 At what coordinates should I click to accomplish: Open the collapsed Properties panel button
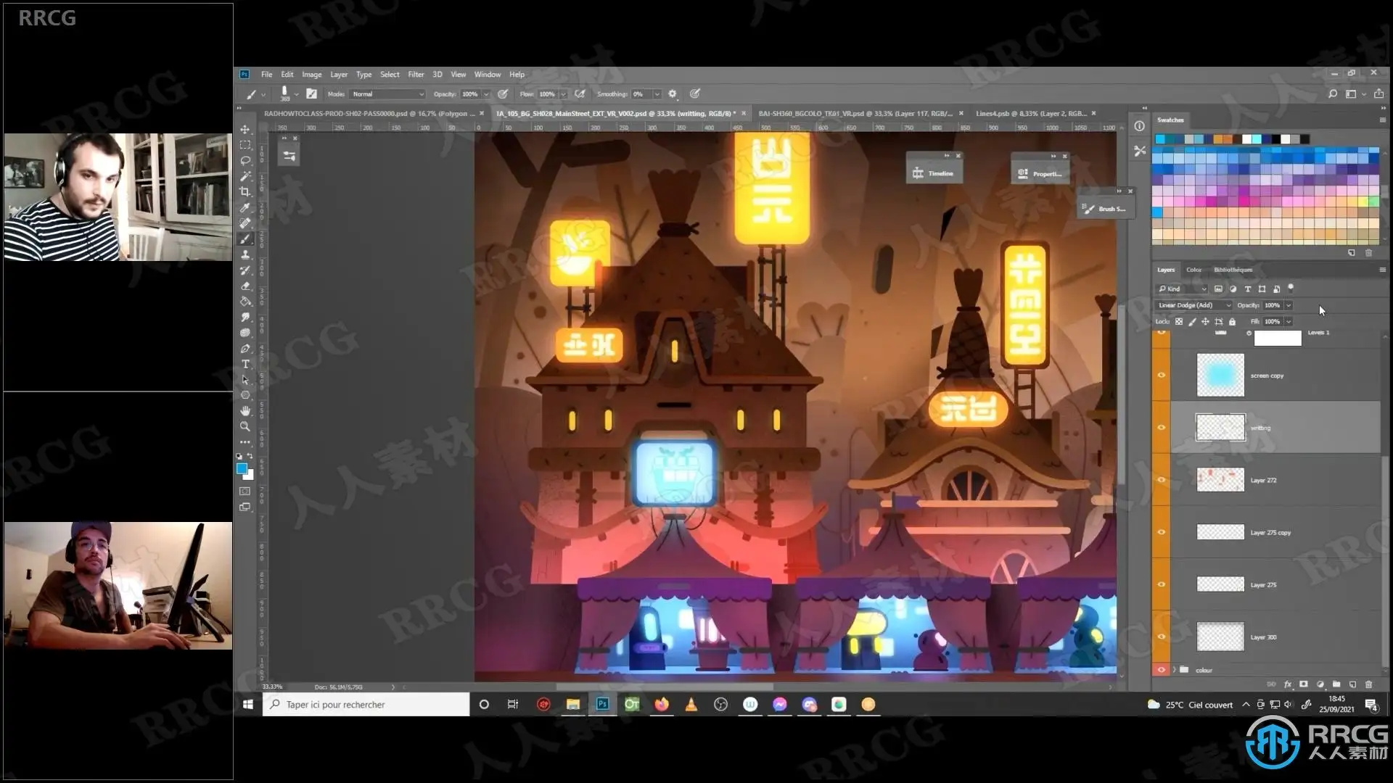pyautogui.click(x=1040, y=173)
